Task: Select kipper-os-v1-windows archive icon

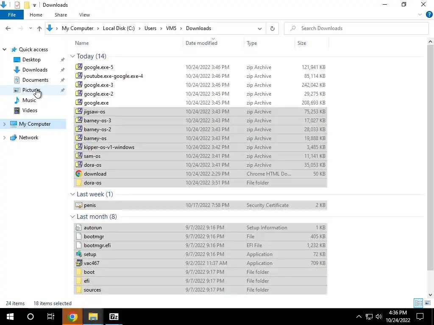Action: (x=79, y=147)
